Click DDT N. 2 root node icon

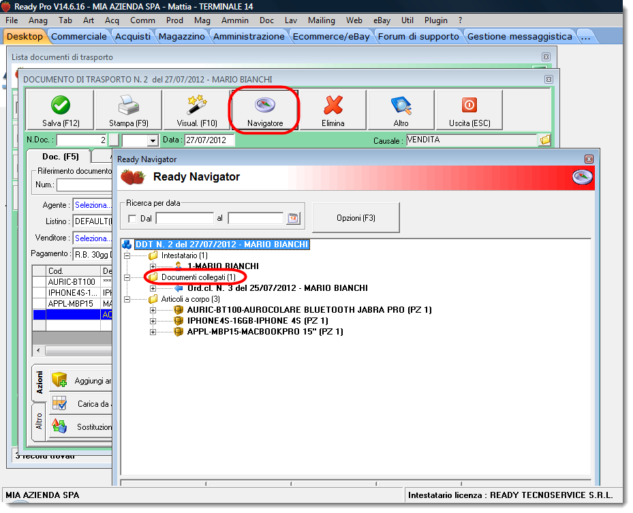[127, 245]
